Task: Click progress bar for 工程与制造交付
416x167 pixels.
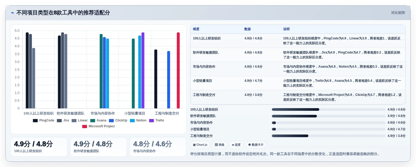Action: click(x=329, y=136)
